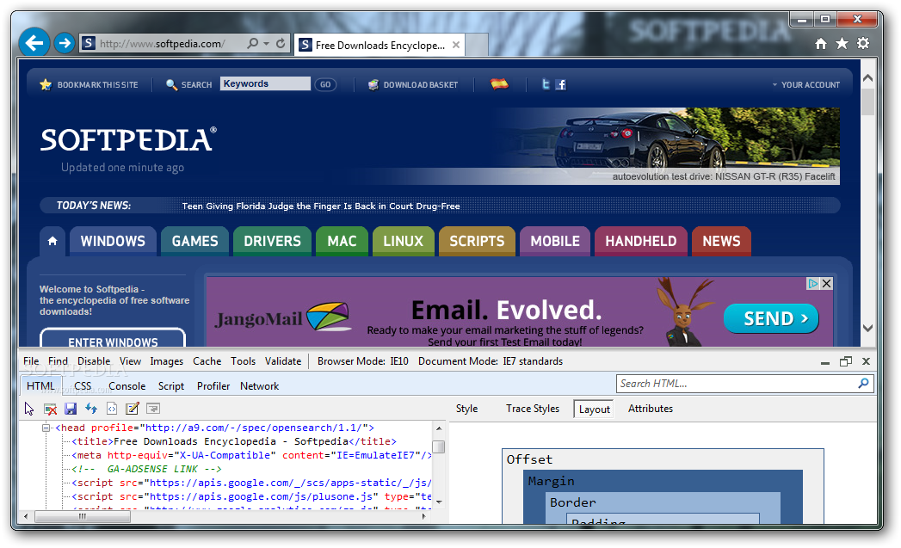Click the page scrollbar down arrow
The height and width of the screenshot is (548, 901).
867,328
